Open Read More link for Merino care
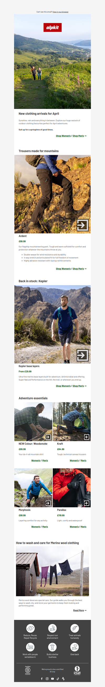 (x=78, y=610)
